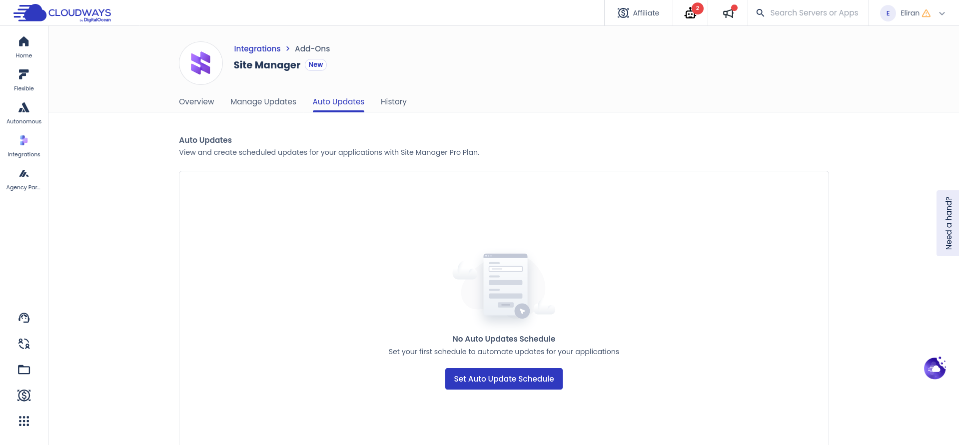Switch to the Manage Updates tab
Screen dimensions: 959x445
tap(263, 101)
